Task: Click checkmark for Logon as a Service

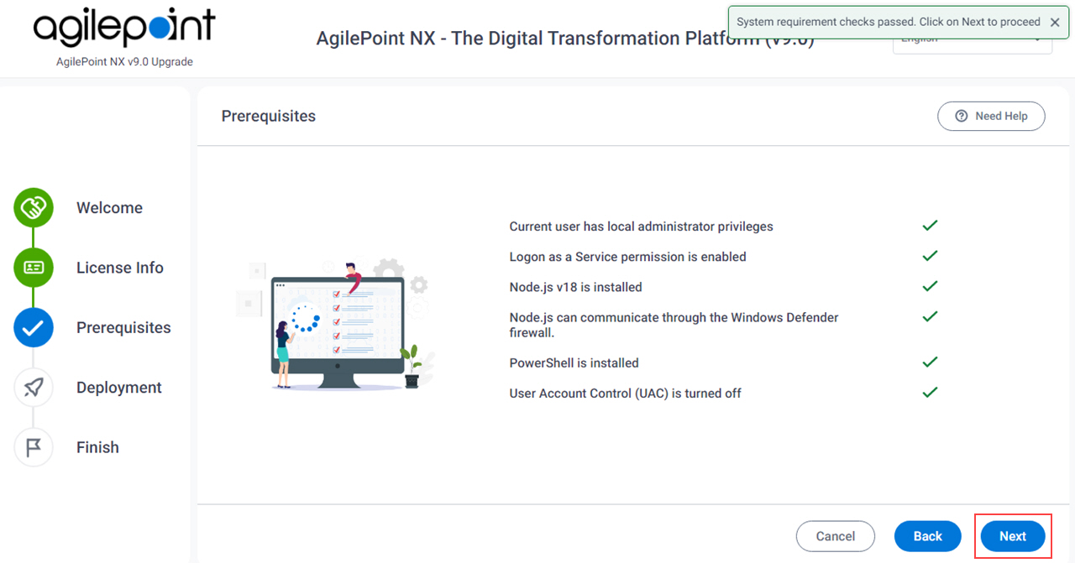Action: coord(930,256)
